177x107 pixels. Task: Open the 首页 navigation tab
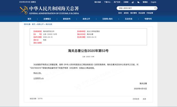(x=29, y=19)
